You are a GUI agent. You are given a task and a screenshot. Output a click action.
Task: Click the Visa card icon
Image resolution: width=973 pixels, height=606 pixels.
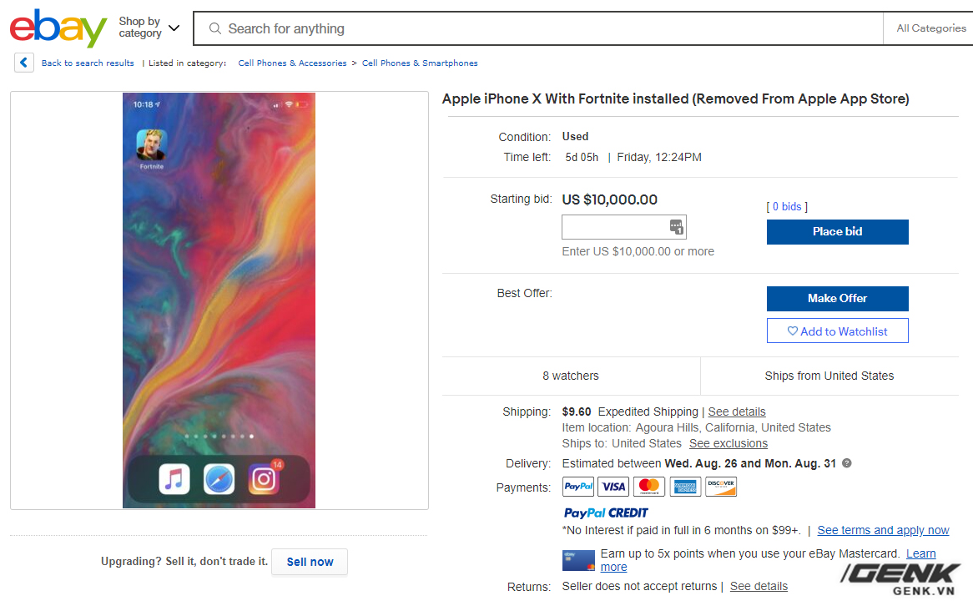pos(613,487)
